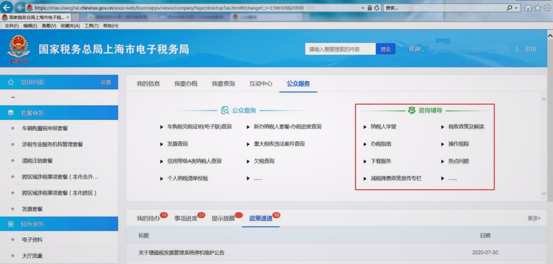Screen dimensions: 553x264
Task: Open the search provider dropdown arrow
Action: coord(516,8)
